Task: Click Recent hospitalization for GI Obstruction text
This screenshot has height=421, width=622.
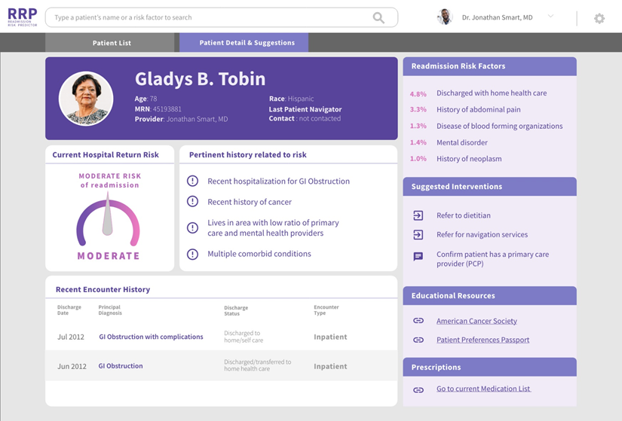Action: coord(278,182)
